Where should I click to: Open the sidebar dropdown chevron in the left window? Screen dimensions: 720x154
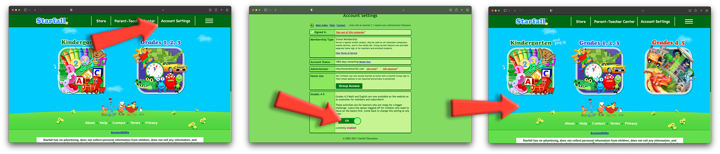point(30,10)
